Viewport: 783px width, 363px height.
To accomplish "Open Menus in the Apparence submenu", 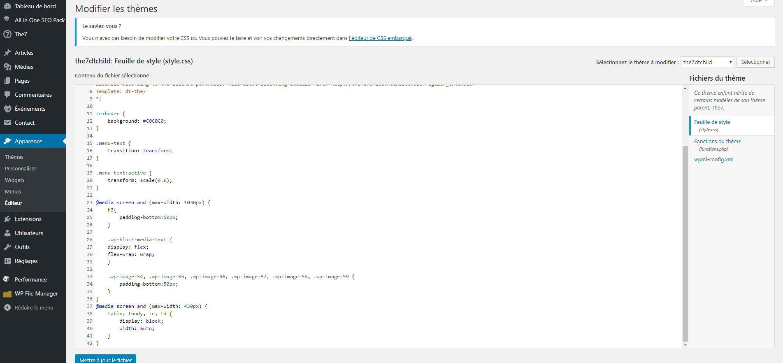I will pos(13,191).
